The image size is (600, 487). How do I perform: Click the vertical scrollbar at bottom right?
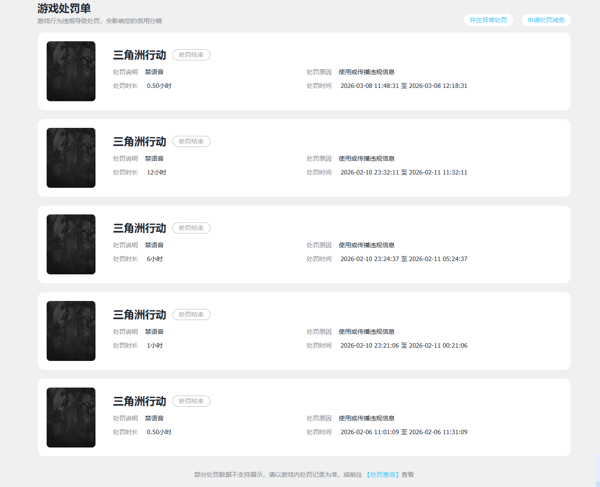(x=598, y=471)
